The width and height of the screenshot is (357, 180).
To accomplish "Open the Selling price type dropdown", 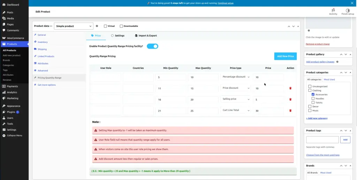I will click(x=236, y=99).
